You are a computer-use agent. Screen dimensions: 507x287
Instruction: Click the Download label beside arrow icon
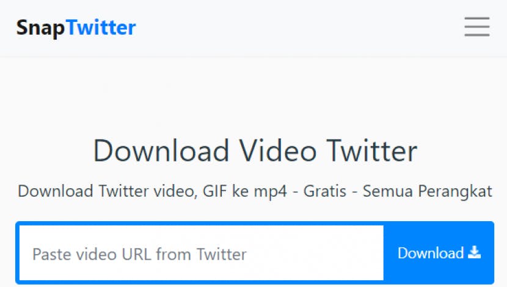click(431, 253)
